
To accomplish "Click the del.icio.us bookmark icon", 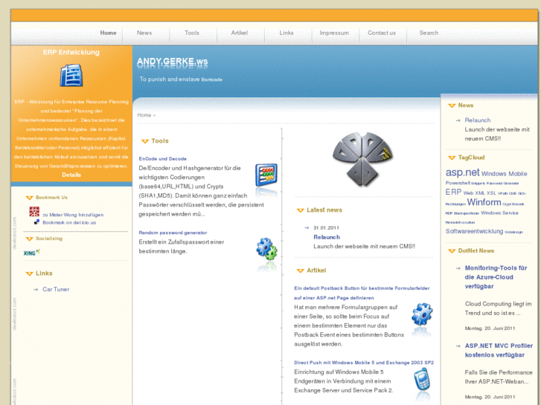I will pyautogui.click(x=36, y=222).
